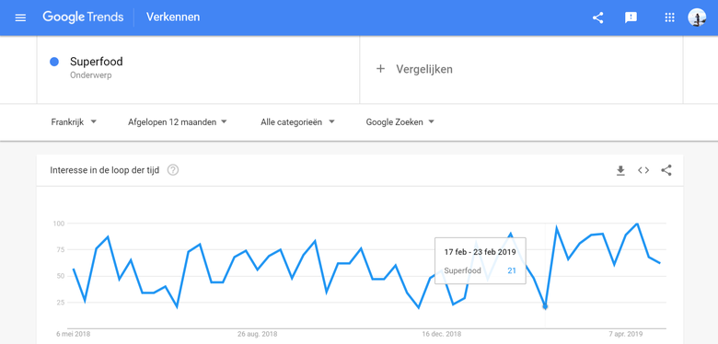Open the embed code icon
Screen dimensions: 718x344
pyautogui.click(x=643, y=170)
